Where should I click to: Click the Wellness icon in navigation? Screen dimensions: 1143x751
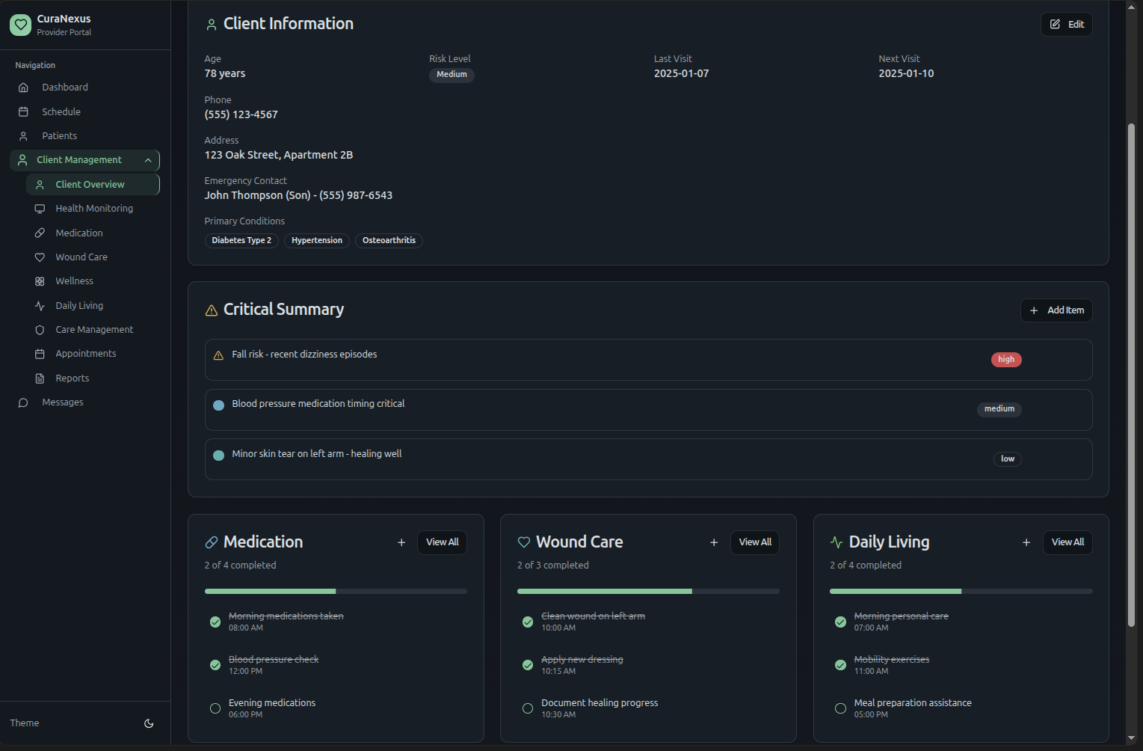(40, 281)
